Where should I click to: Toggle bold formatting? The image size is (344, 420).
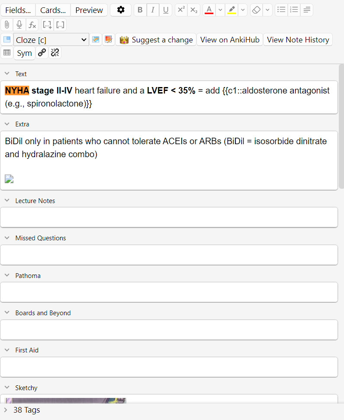140,10
